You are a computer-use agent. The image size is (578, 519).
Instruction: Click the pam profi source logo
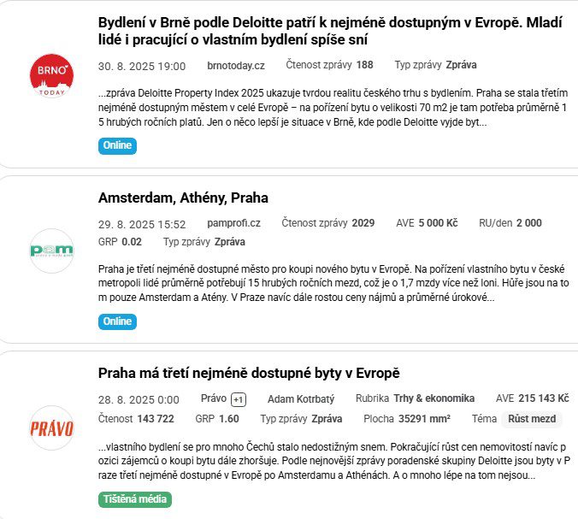pyautogui.click(x=52, y=251)
